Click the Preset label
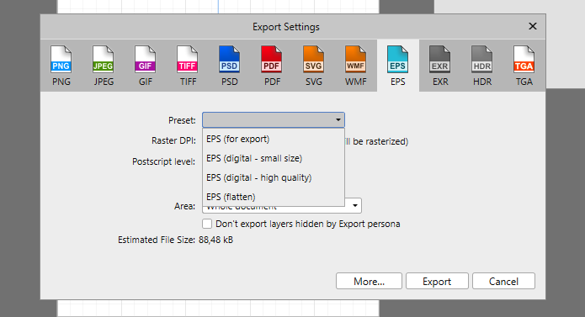This screenshot has width=585, height=317. pyautogui.click(x=182, y=120)
